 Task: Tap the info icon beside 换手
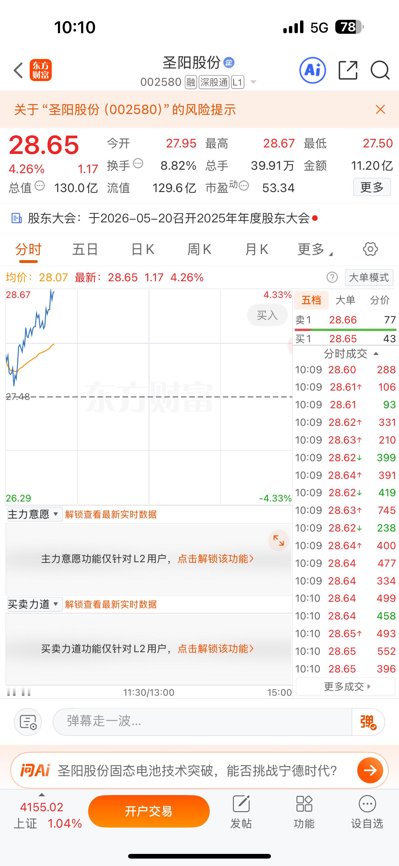click(138, 164)
